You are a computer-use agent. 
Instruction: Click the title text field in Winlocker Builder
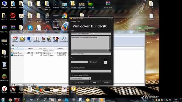click(91, 34)
